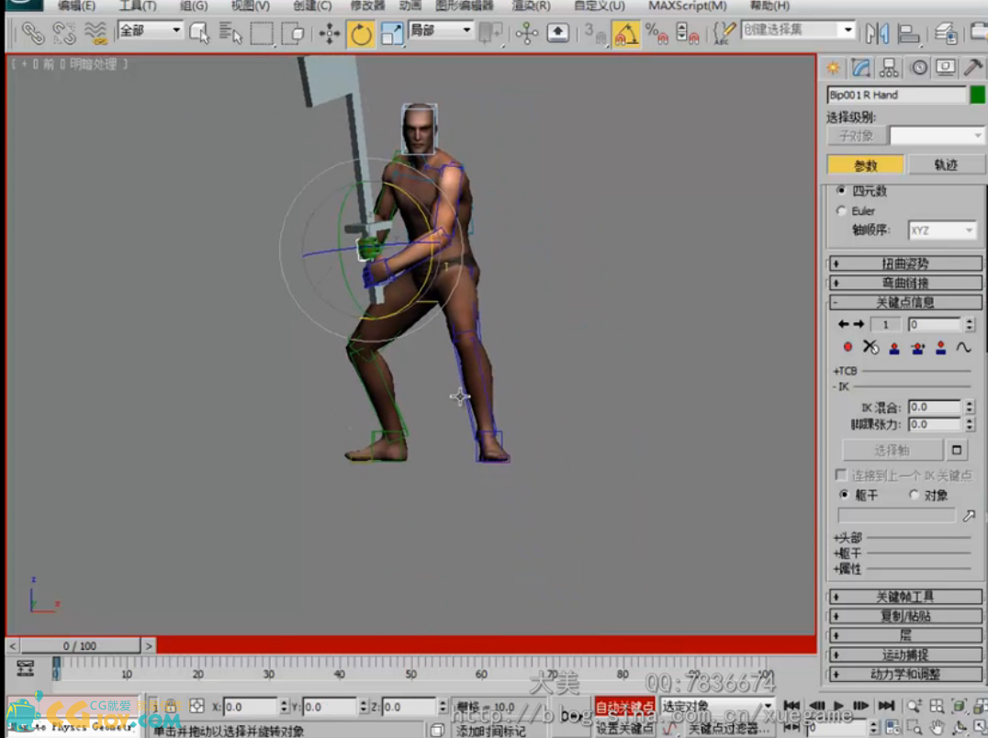Click the Previous Key left arrow
This screenshot has width=988, height=738.
pyautogui.click(x=843, y=324)
